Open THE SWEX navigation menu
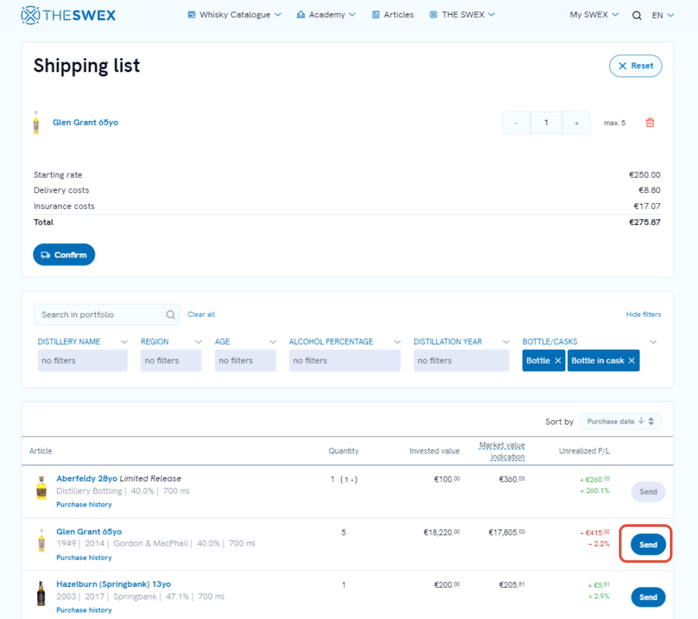Image resolution: width=698 pixels, height=619 pixels. pyautogui.click(x=462, y=14)
